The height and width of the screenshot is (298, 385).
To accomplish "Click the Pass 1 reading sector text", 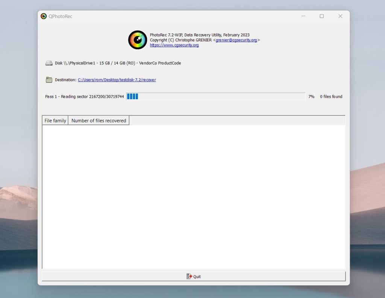I will pyautogui.click(x=84, y=96).
